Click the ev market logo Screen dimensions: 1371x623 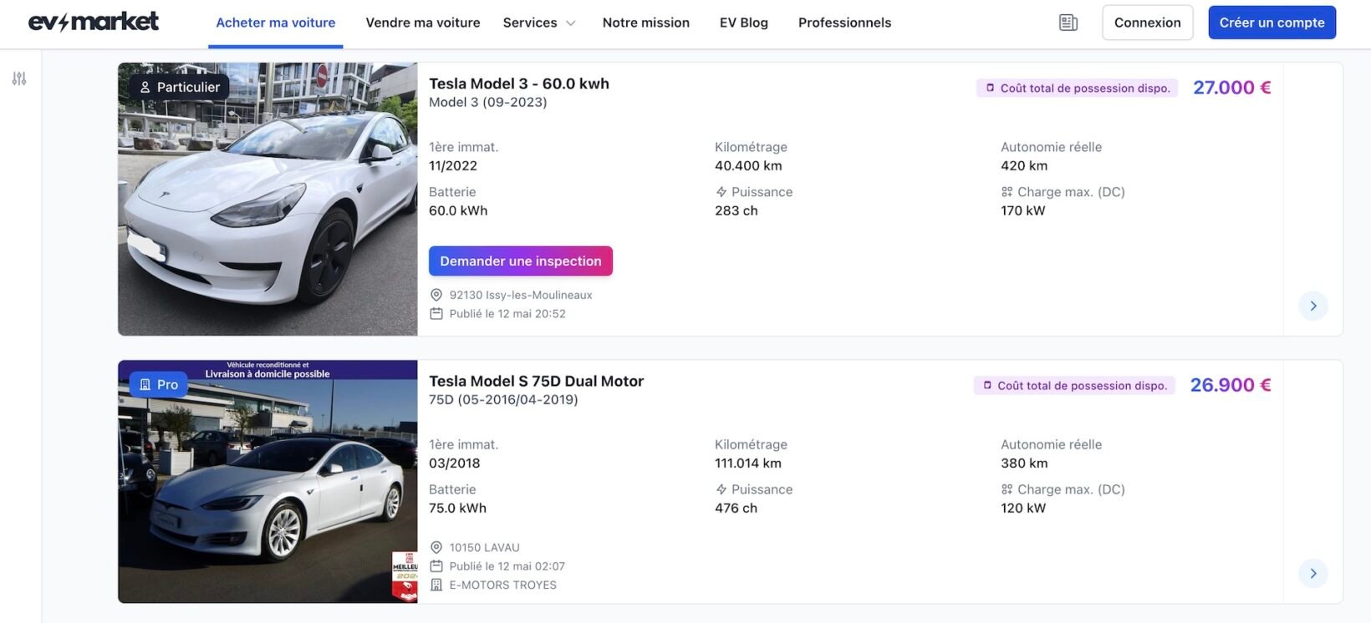(x=94, y=22)
